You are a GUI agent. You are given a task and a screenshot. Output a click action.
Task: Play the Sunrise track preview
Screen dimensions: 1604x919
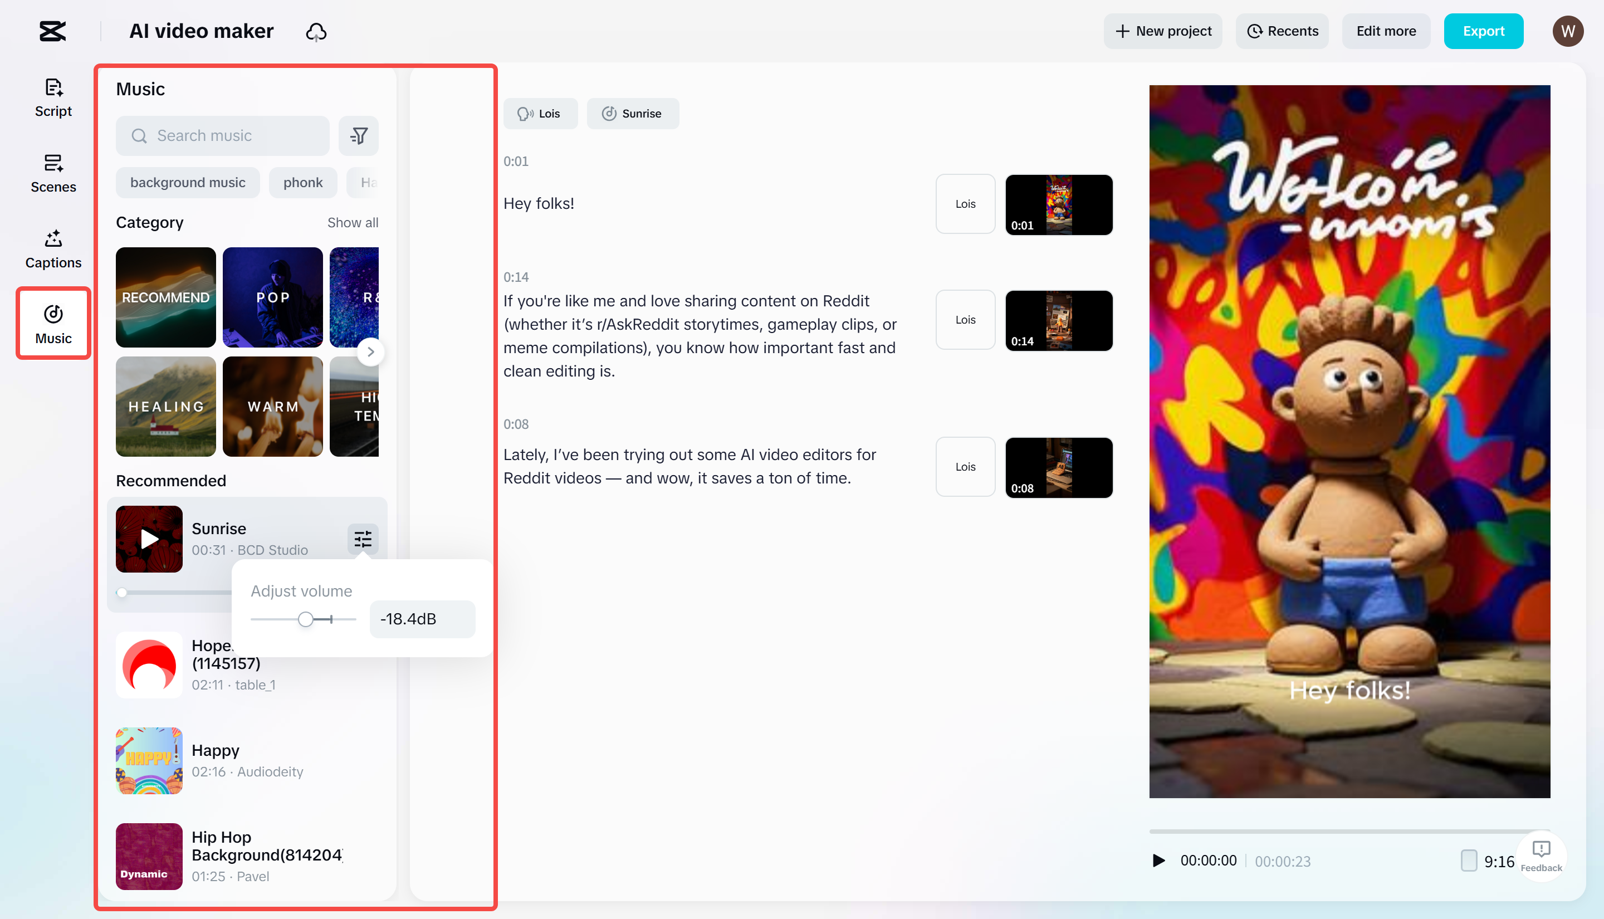148,539
